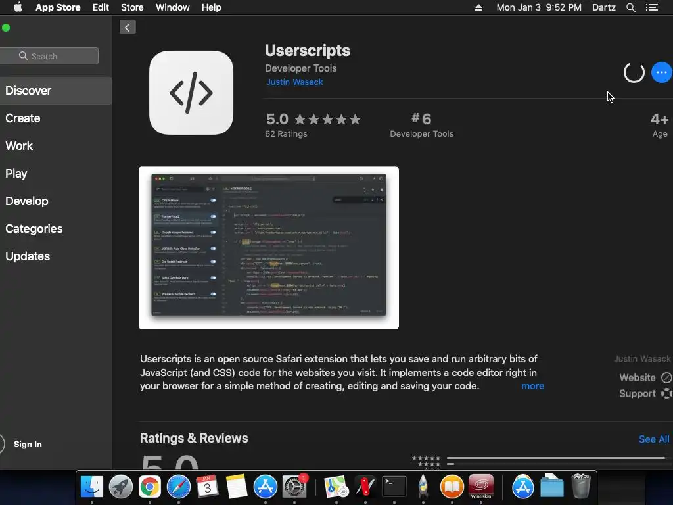673x505 pixels.
Task: Open Maps from the Dock
Action: click(x=336, y=487)
